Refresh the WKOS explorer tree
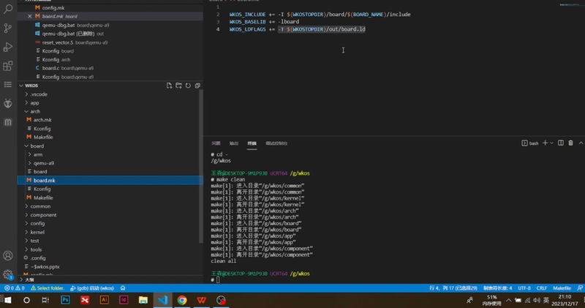The width and height of the screenshot is (585, 308). pos(188,86)
